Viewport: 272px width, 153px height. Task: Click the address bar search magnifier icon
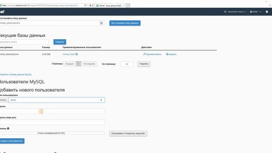tap(85, 6)
